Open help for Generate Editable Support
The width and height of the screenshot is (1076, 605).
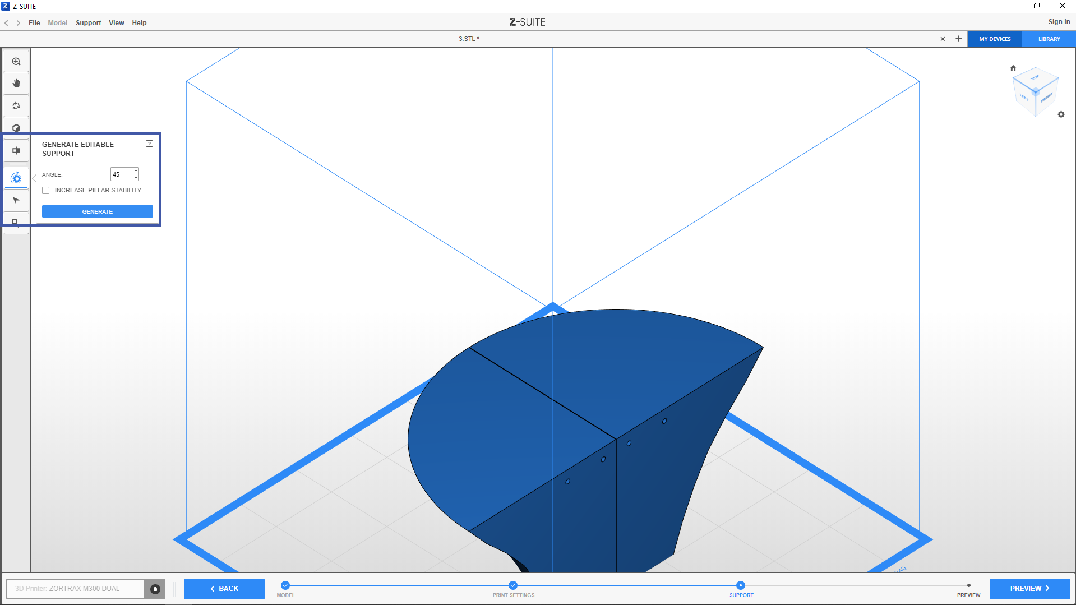[x=149, y=144]
